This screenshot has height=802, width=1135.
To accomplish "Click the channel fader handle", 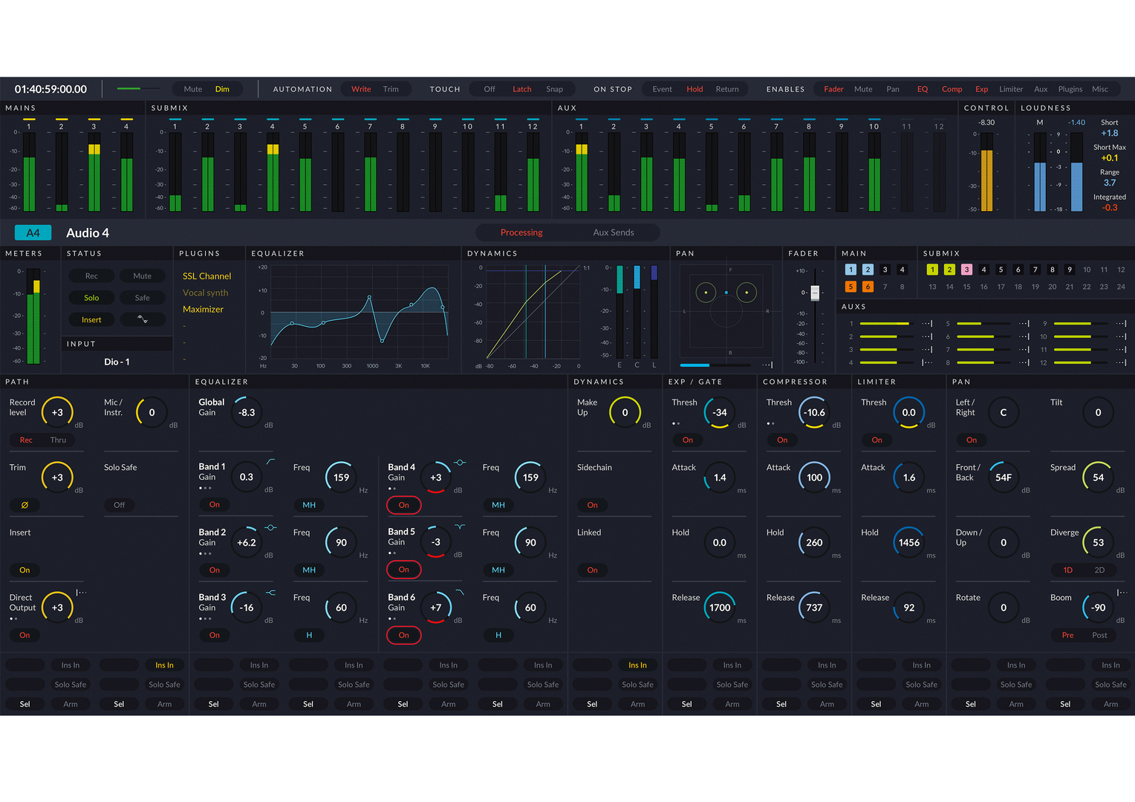I will coord(815,293).
